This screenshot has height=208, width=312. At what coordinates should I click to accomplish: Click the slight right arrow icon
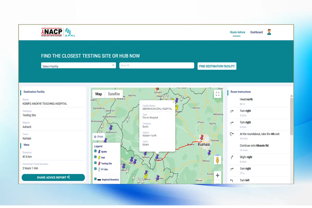(x=232, y=157)
